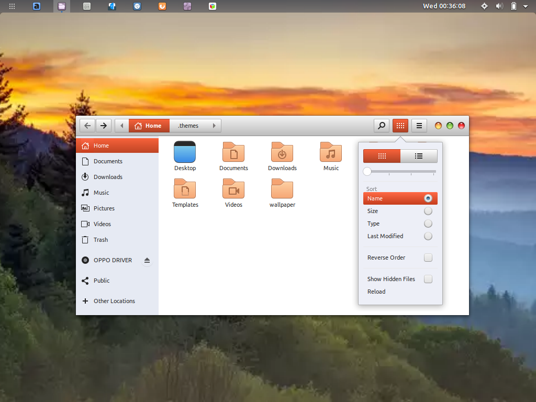Launch the orange Firefox-like dock icon

point(162,6)
